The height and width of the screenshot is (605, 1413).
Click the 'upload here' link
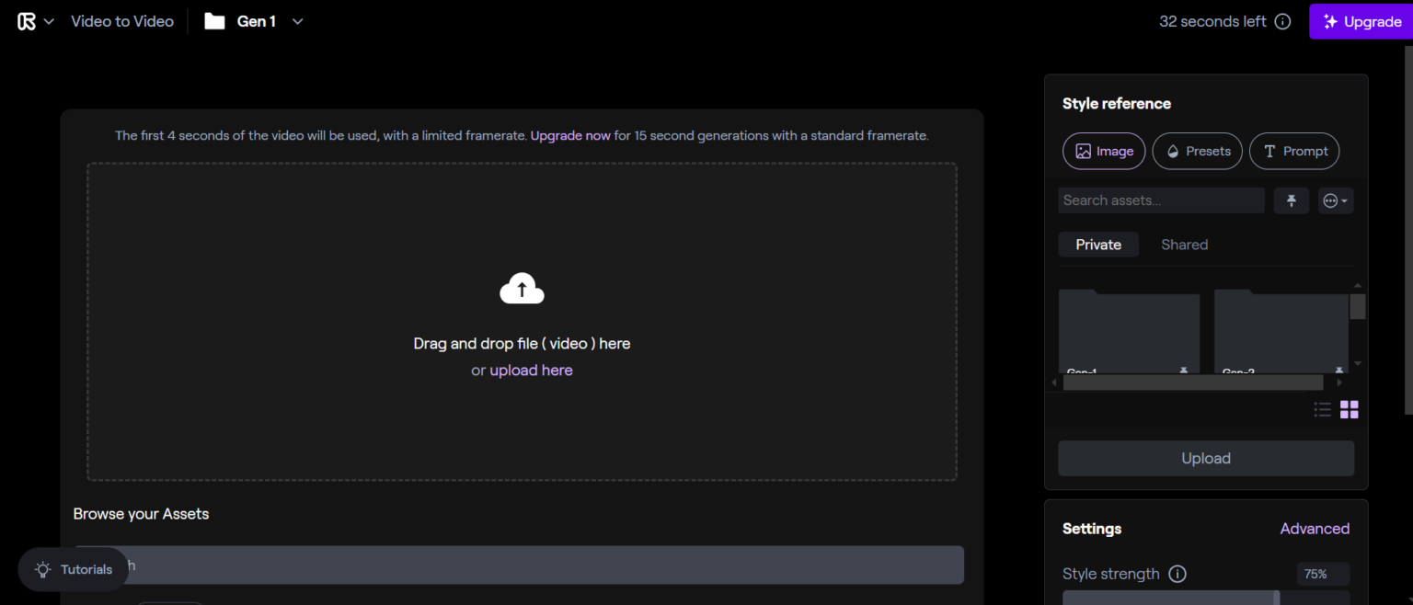click(x=531, y=371)
